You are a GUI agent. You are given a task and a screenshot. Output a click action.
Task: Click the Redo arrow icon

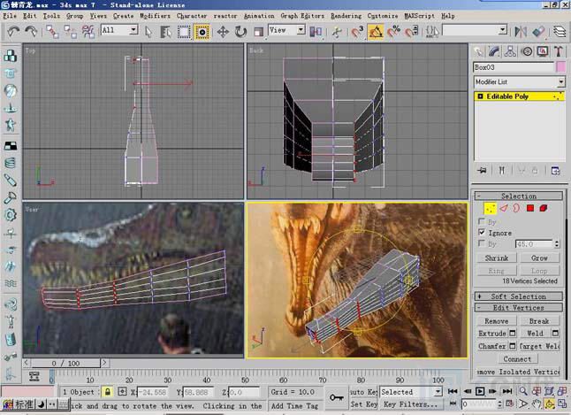pyautogui.click(x=31, y=32)
